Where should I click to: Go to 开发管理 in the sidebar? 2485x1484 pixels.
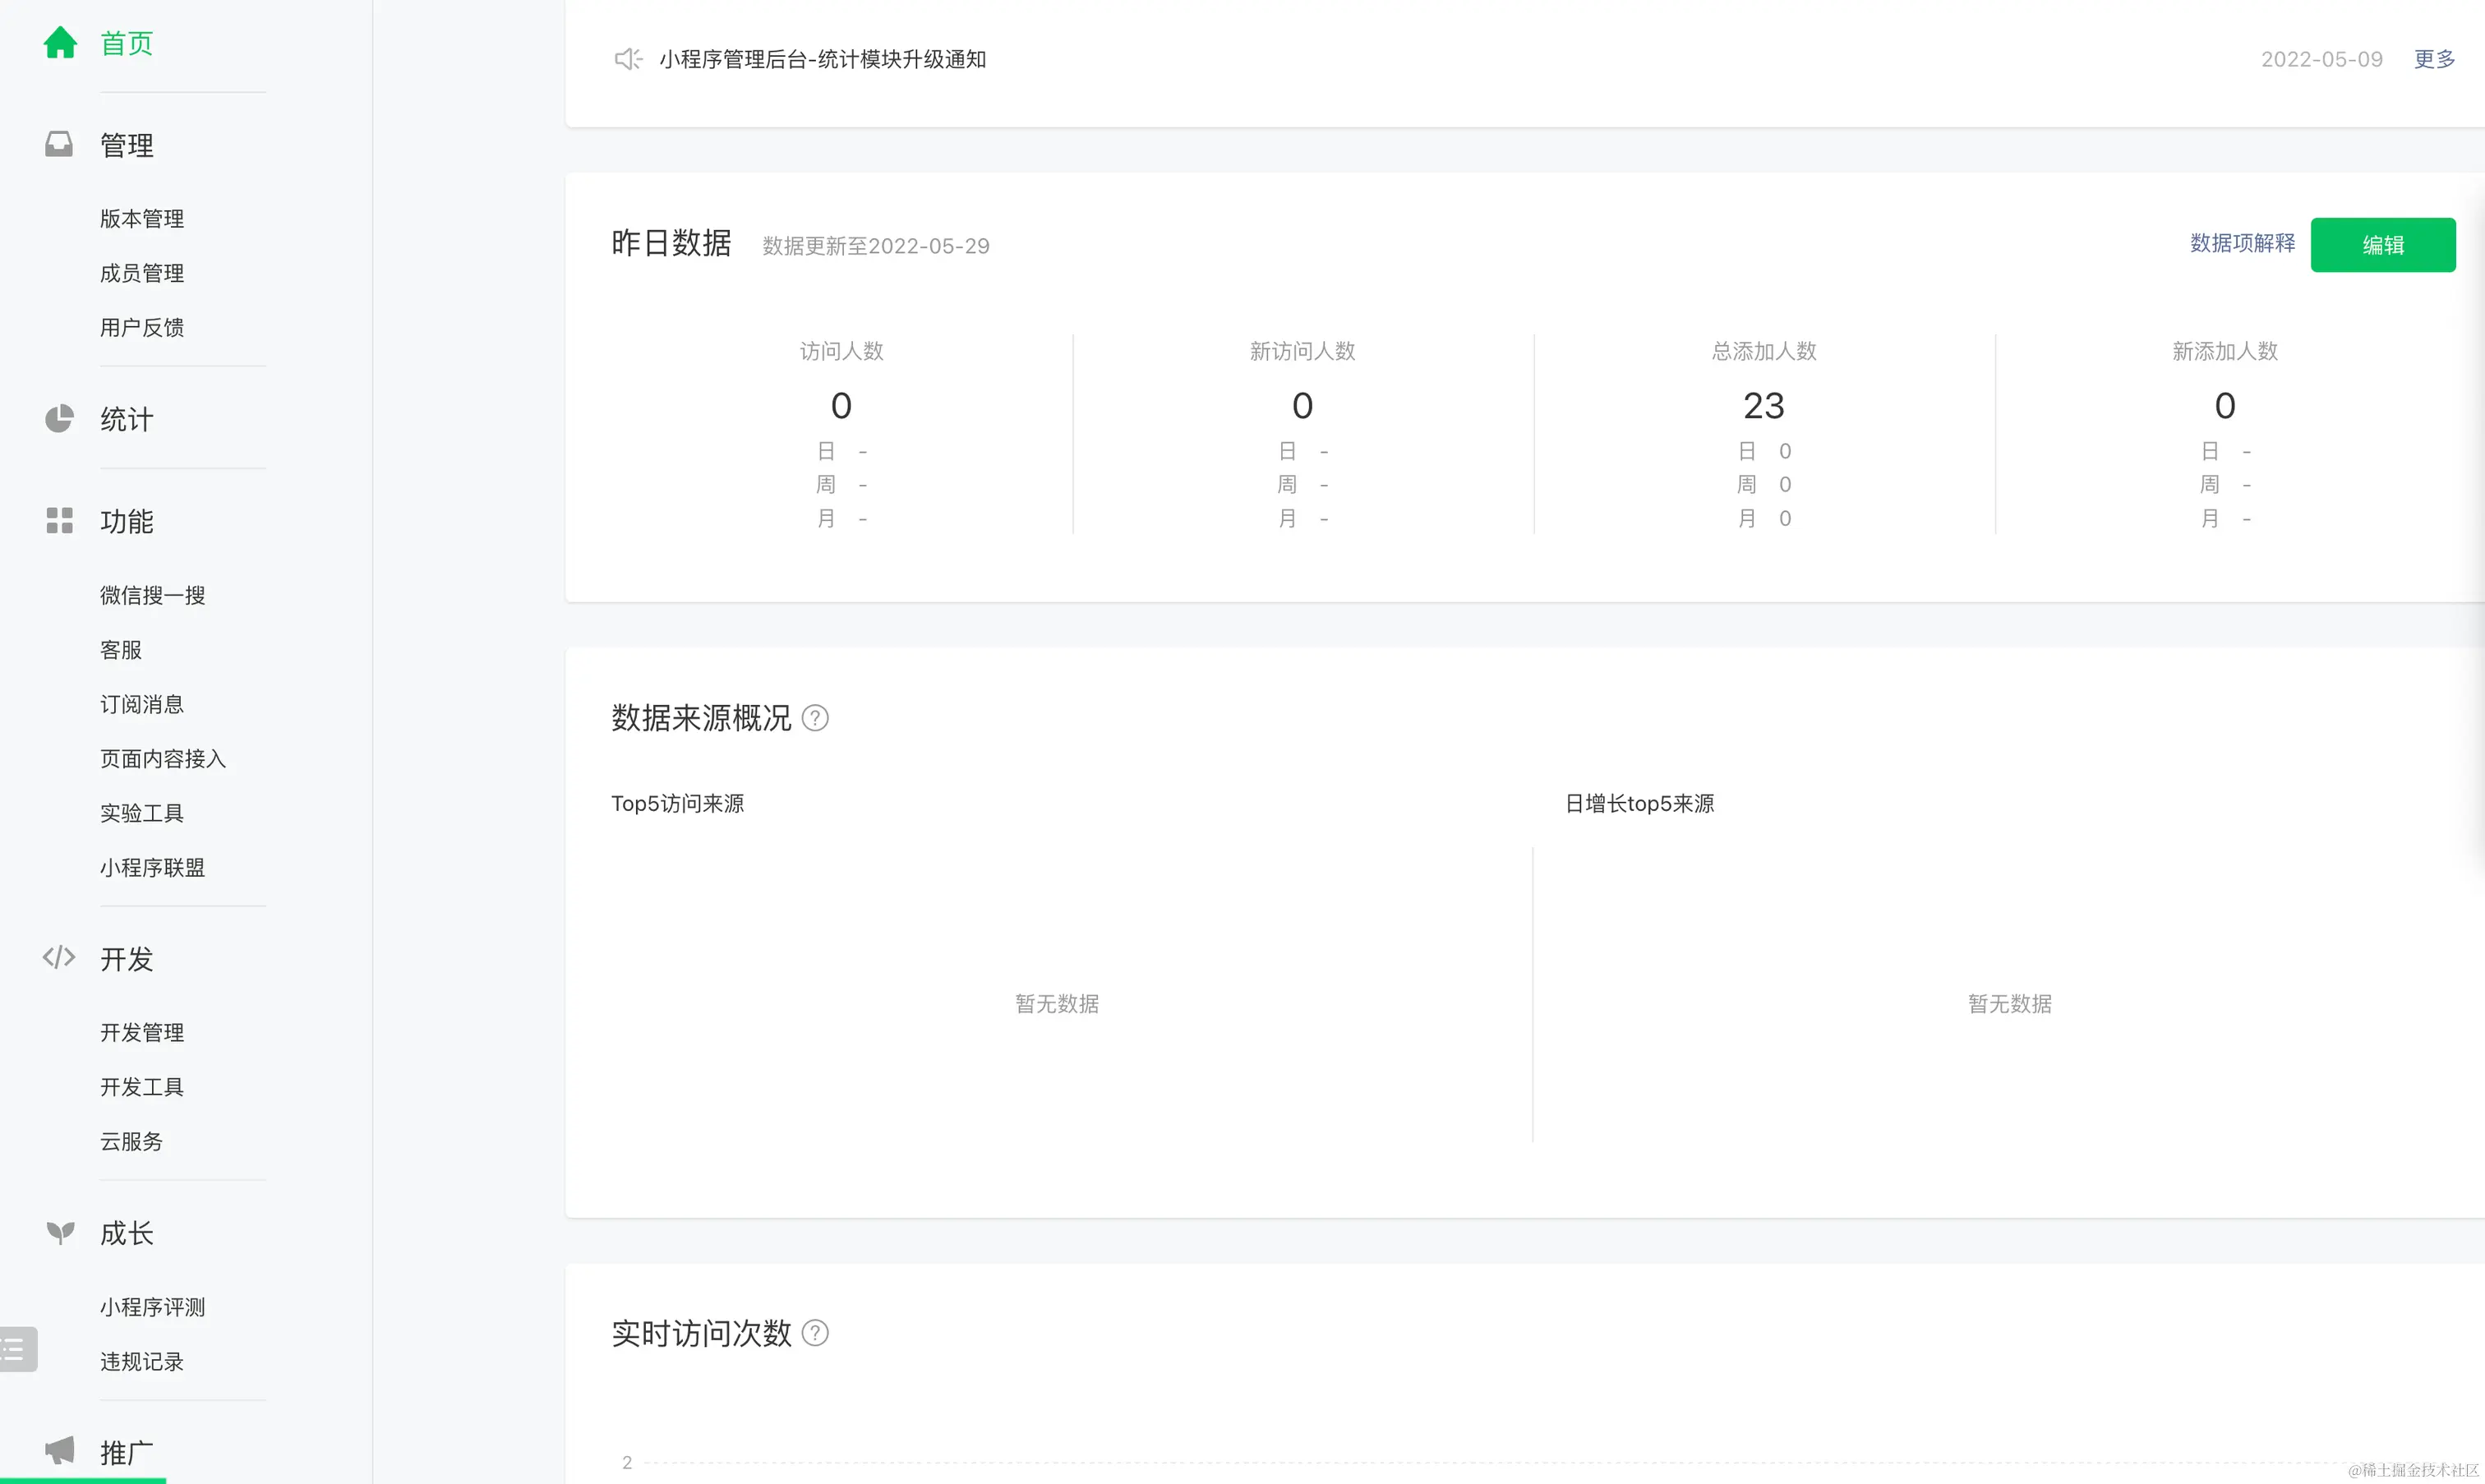[142, 1033]
